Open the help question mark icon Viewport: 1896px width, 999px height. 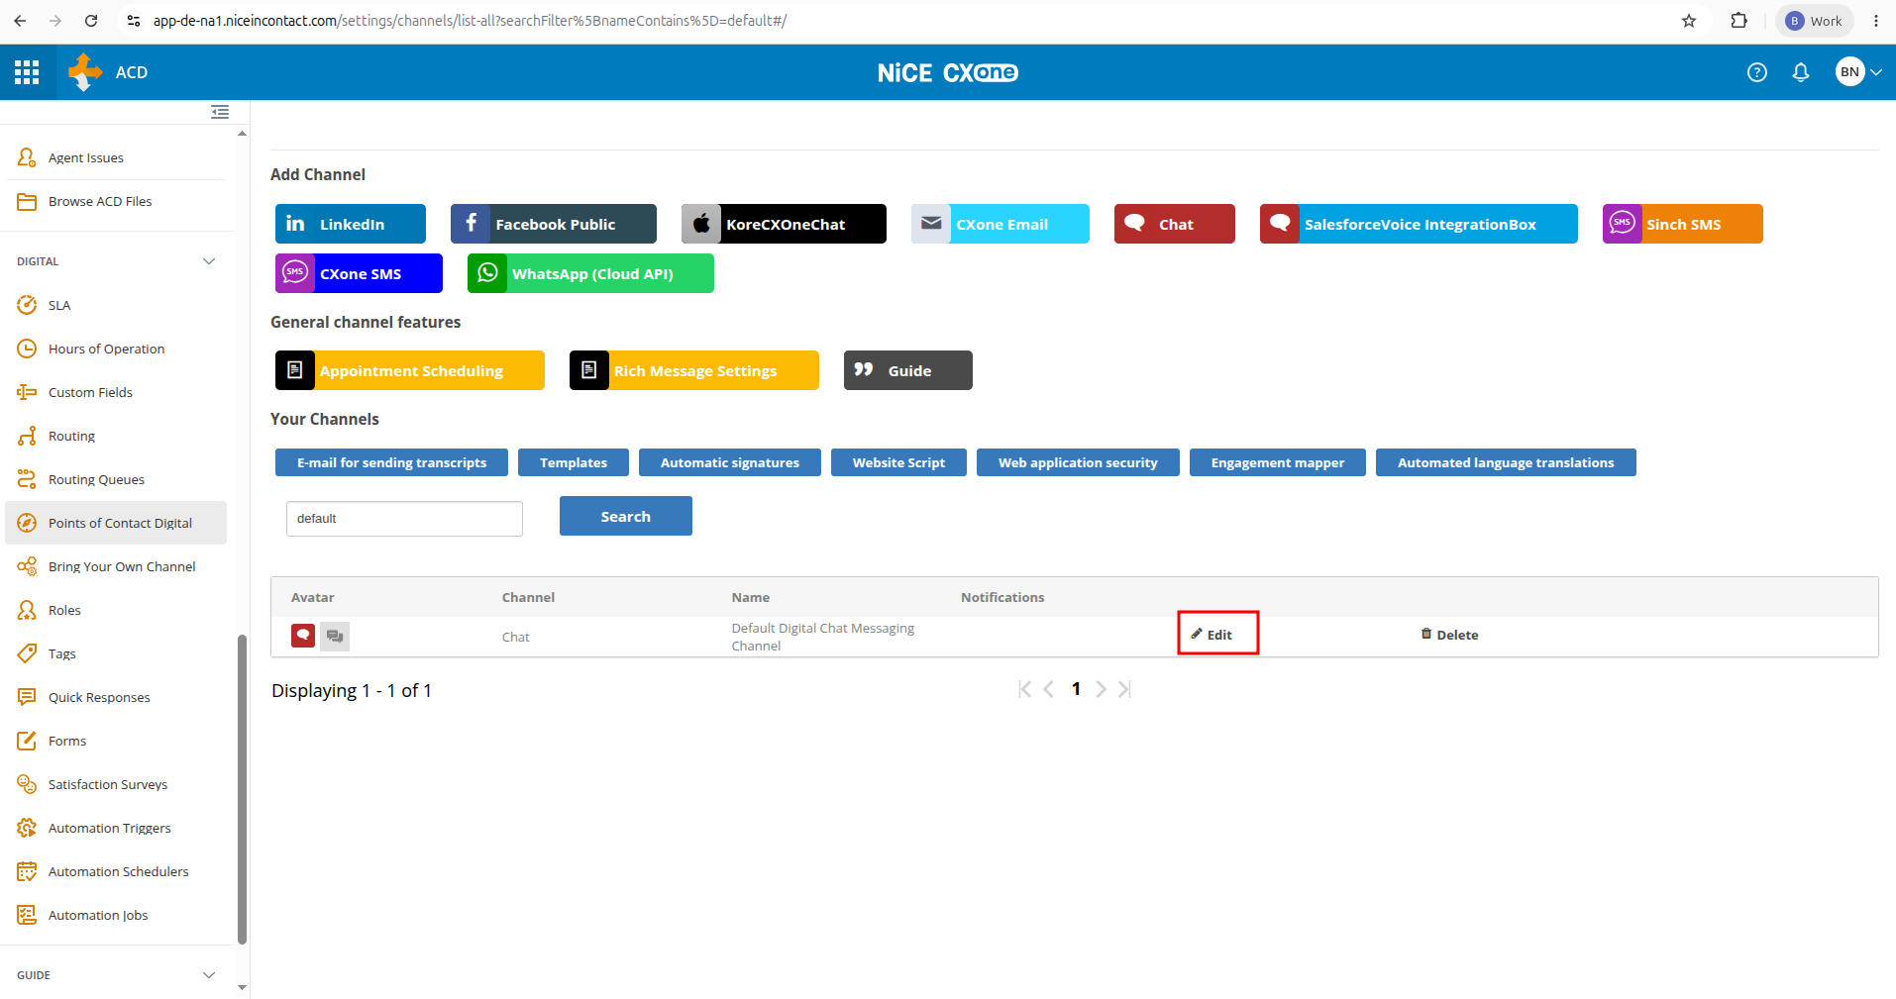click(x=1756, y=72)
